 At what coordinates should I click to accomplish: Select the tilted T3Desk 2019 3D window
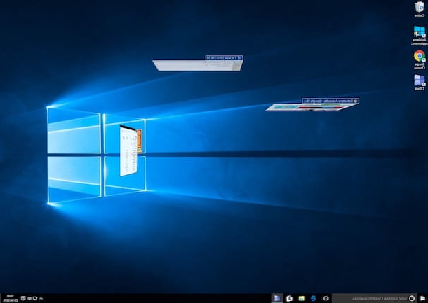[198, 66]
